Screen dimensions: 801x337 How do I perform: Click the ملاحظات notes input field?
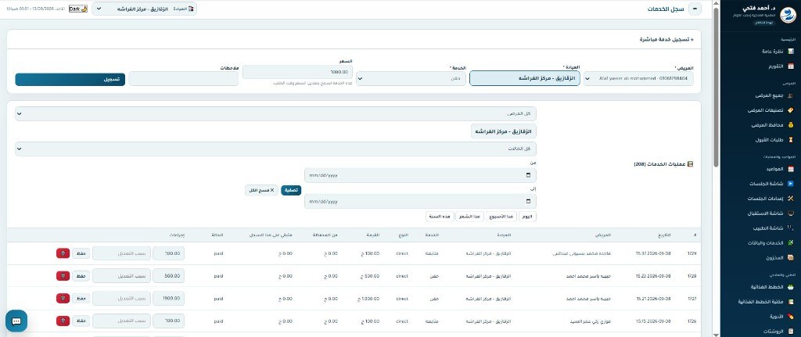tap(183, 79)
